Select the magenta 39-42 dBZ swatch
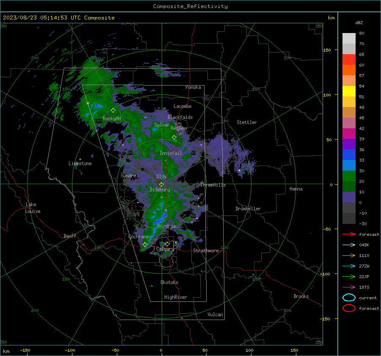Screen dimensions: 381x356 [x=349, y=134]
